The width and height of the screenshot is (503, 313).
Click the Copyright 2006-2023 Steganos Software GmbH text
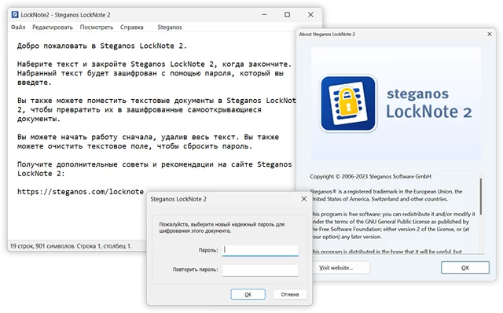370,176
